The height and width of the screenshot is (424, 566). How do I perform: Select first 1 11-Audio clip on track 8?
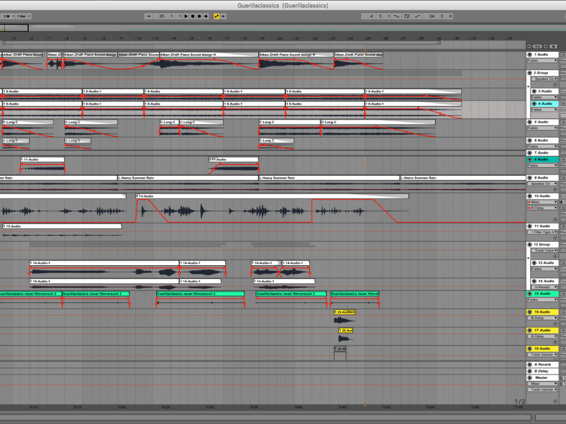(x=42, y=159)
